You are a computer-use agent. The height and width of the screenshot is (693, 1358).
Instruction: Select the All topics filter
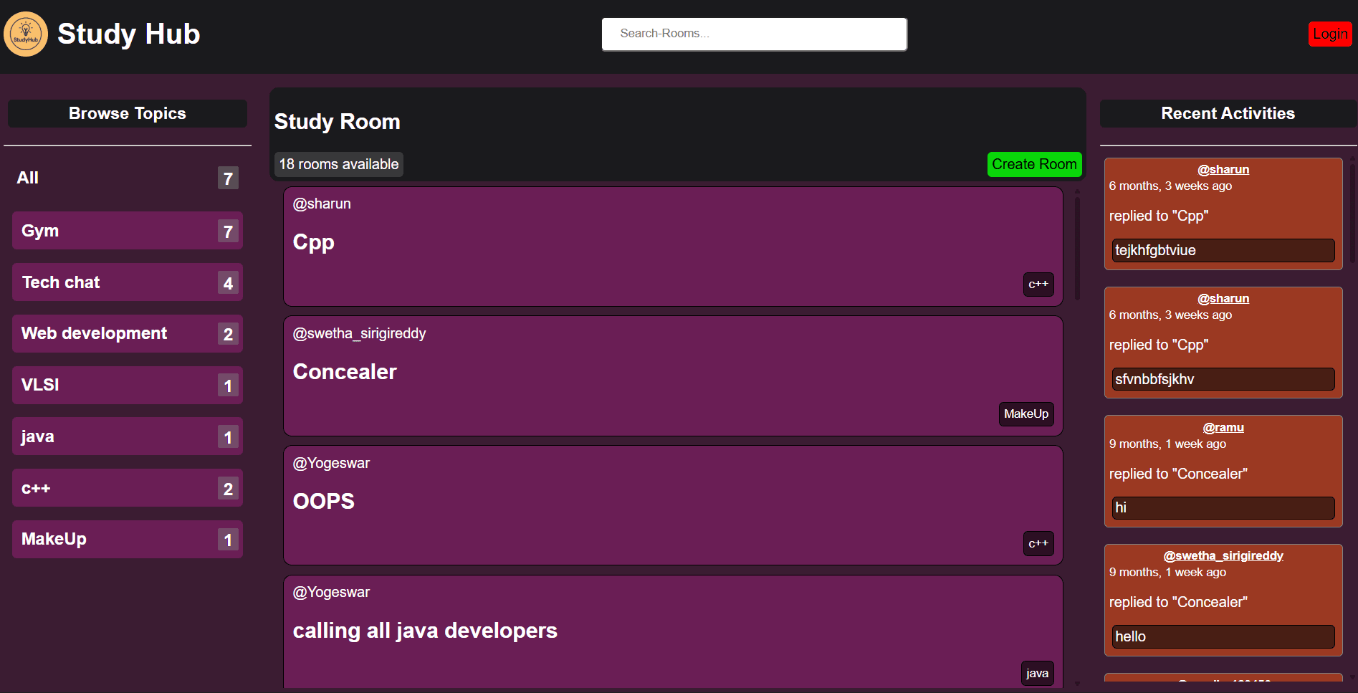point(28,178)
